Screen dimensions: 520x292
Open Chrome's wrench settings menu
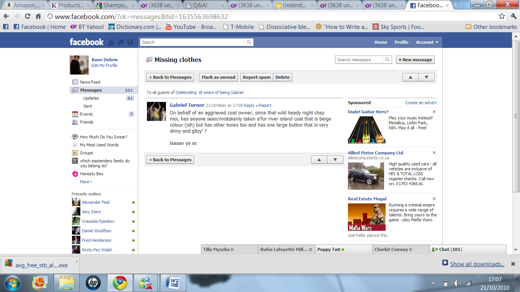[514, 16]
